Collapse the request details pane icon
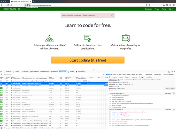The image size is (176, 129). (x=110, y=77)
